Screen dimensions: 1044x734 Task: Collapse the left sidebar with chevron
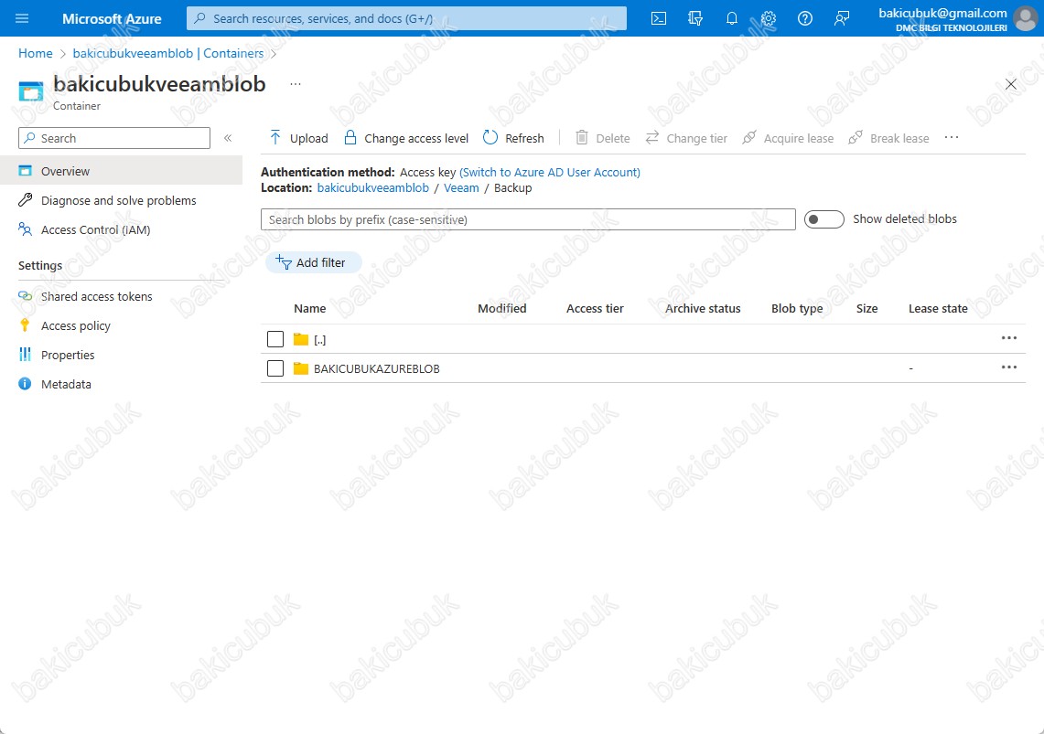tap(228, 138)
